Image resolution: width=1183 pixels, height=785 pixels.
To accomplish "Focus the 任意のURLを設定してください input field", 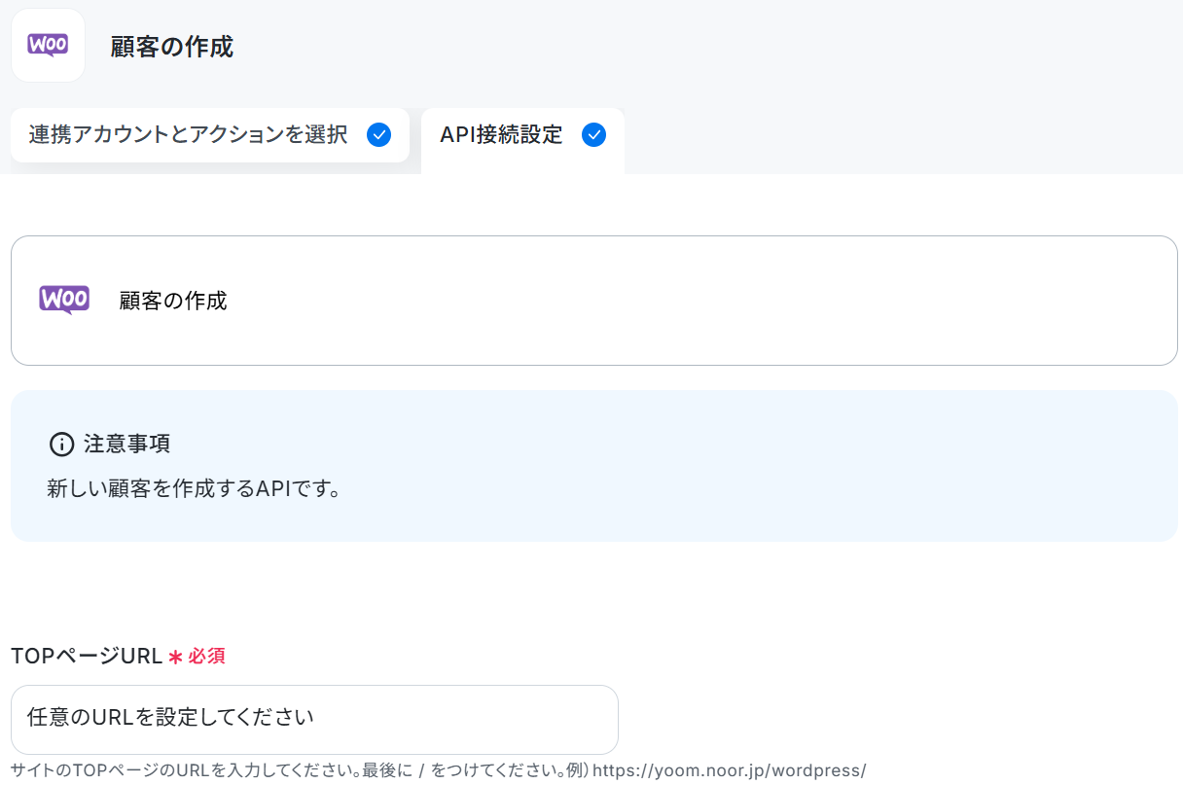I will click(x=314, y=720).
